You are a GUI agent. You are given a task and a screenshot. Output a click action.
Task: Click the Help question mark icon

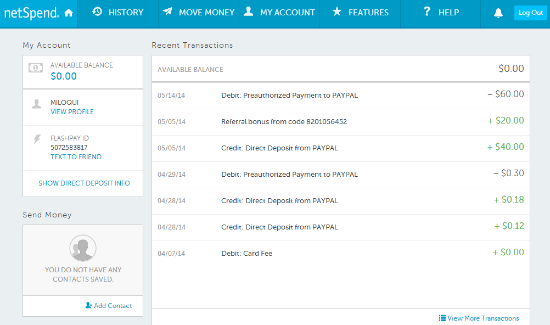pyautogui.click(x=426, y=12)
